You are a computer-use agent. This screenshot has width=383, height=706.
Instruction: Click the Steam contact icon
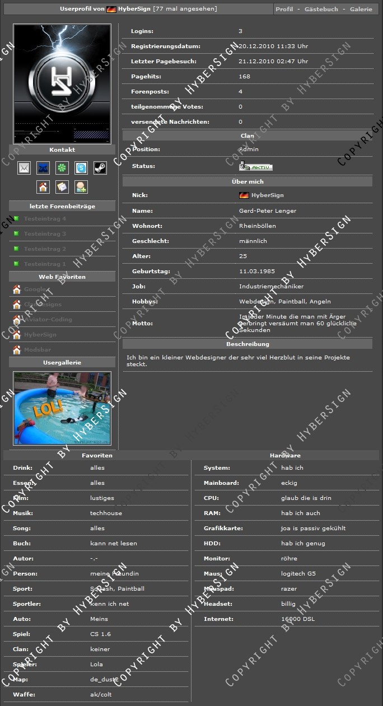tap(100, 168)
